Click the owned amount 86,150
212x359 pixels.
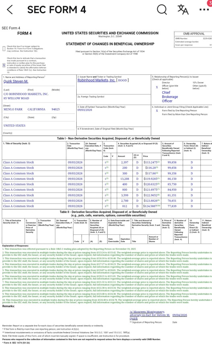[x=172, y=179]
